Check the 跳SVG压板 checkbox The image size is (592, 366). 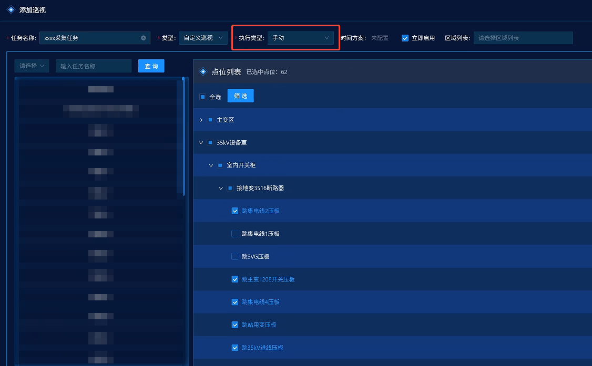click(x=235, y=256)
